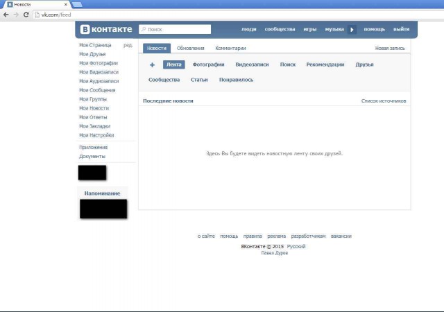Viewport: 444px width, 312px height.
Task: Click Последние новости heading
Action: click(168, 101)
